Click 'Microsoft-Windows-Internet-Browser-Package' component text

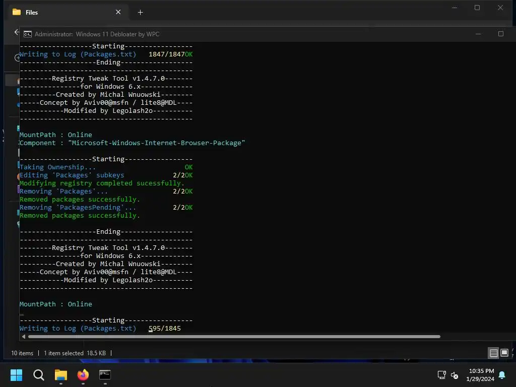tap(157, 143)
